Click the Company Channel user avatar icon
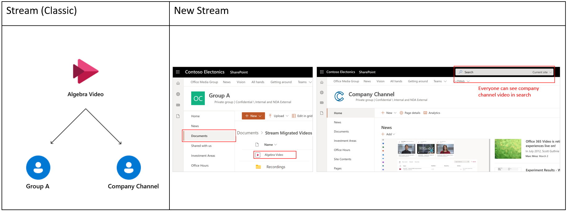The width and height of the screenshot is (567, 211). (129, 168)
